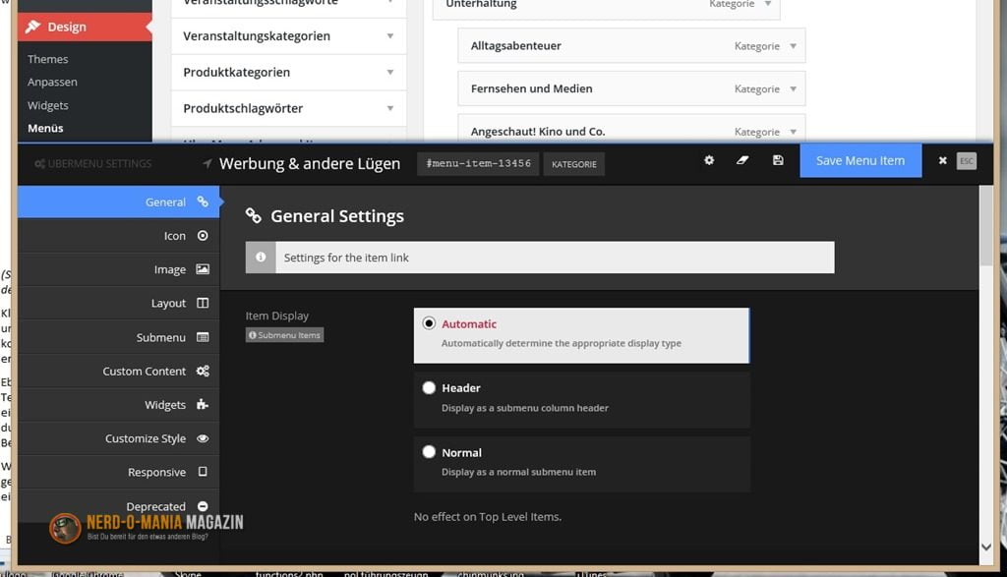Open the gear settings icon in UberMenu header
The image size is (1007, 577).
point(709,160)
